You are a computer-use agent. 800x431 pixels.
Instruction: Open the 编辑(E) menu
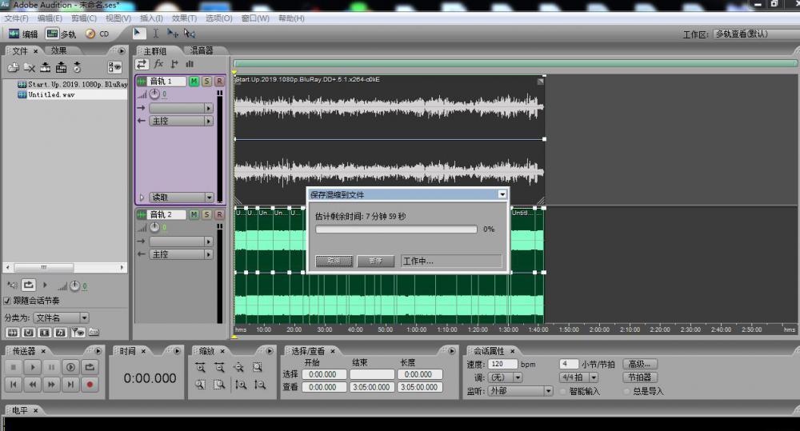coord(50,18)
